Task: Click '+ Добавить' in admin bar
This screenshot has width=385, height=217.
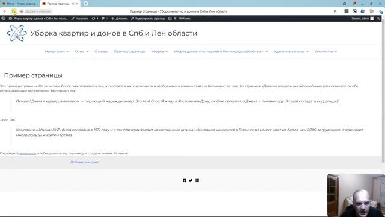Action: 120,19
